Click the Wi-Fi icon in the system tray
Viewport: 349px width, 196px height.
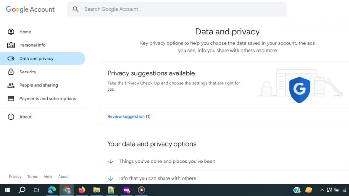pyautogui.click(x=344, y=190)
